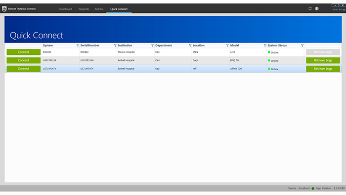
Task: Open the Dashboard tab
Action: click(66, 9)
